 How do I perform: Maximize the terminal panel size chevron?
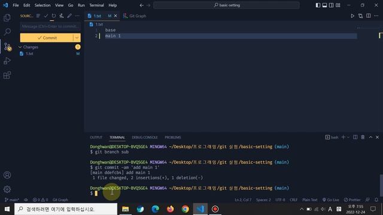coord(370,137)
